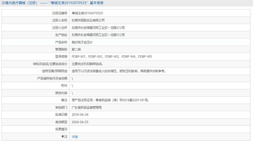This screenshot has height=143, width=253.
Task: Click registrant name 东莞市医脉实业有限公司
Action: point(88,20)
